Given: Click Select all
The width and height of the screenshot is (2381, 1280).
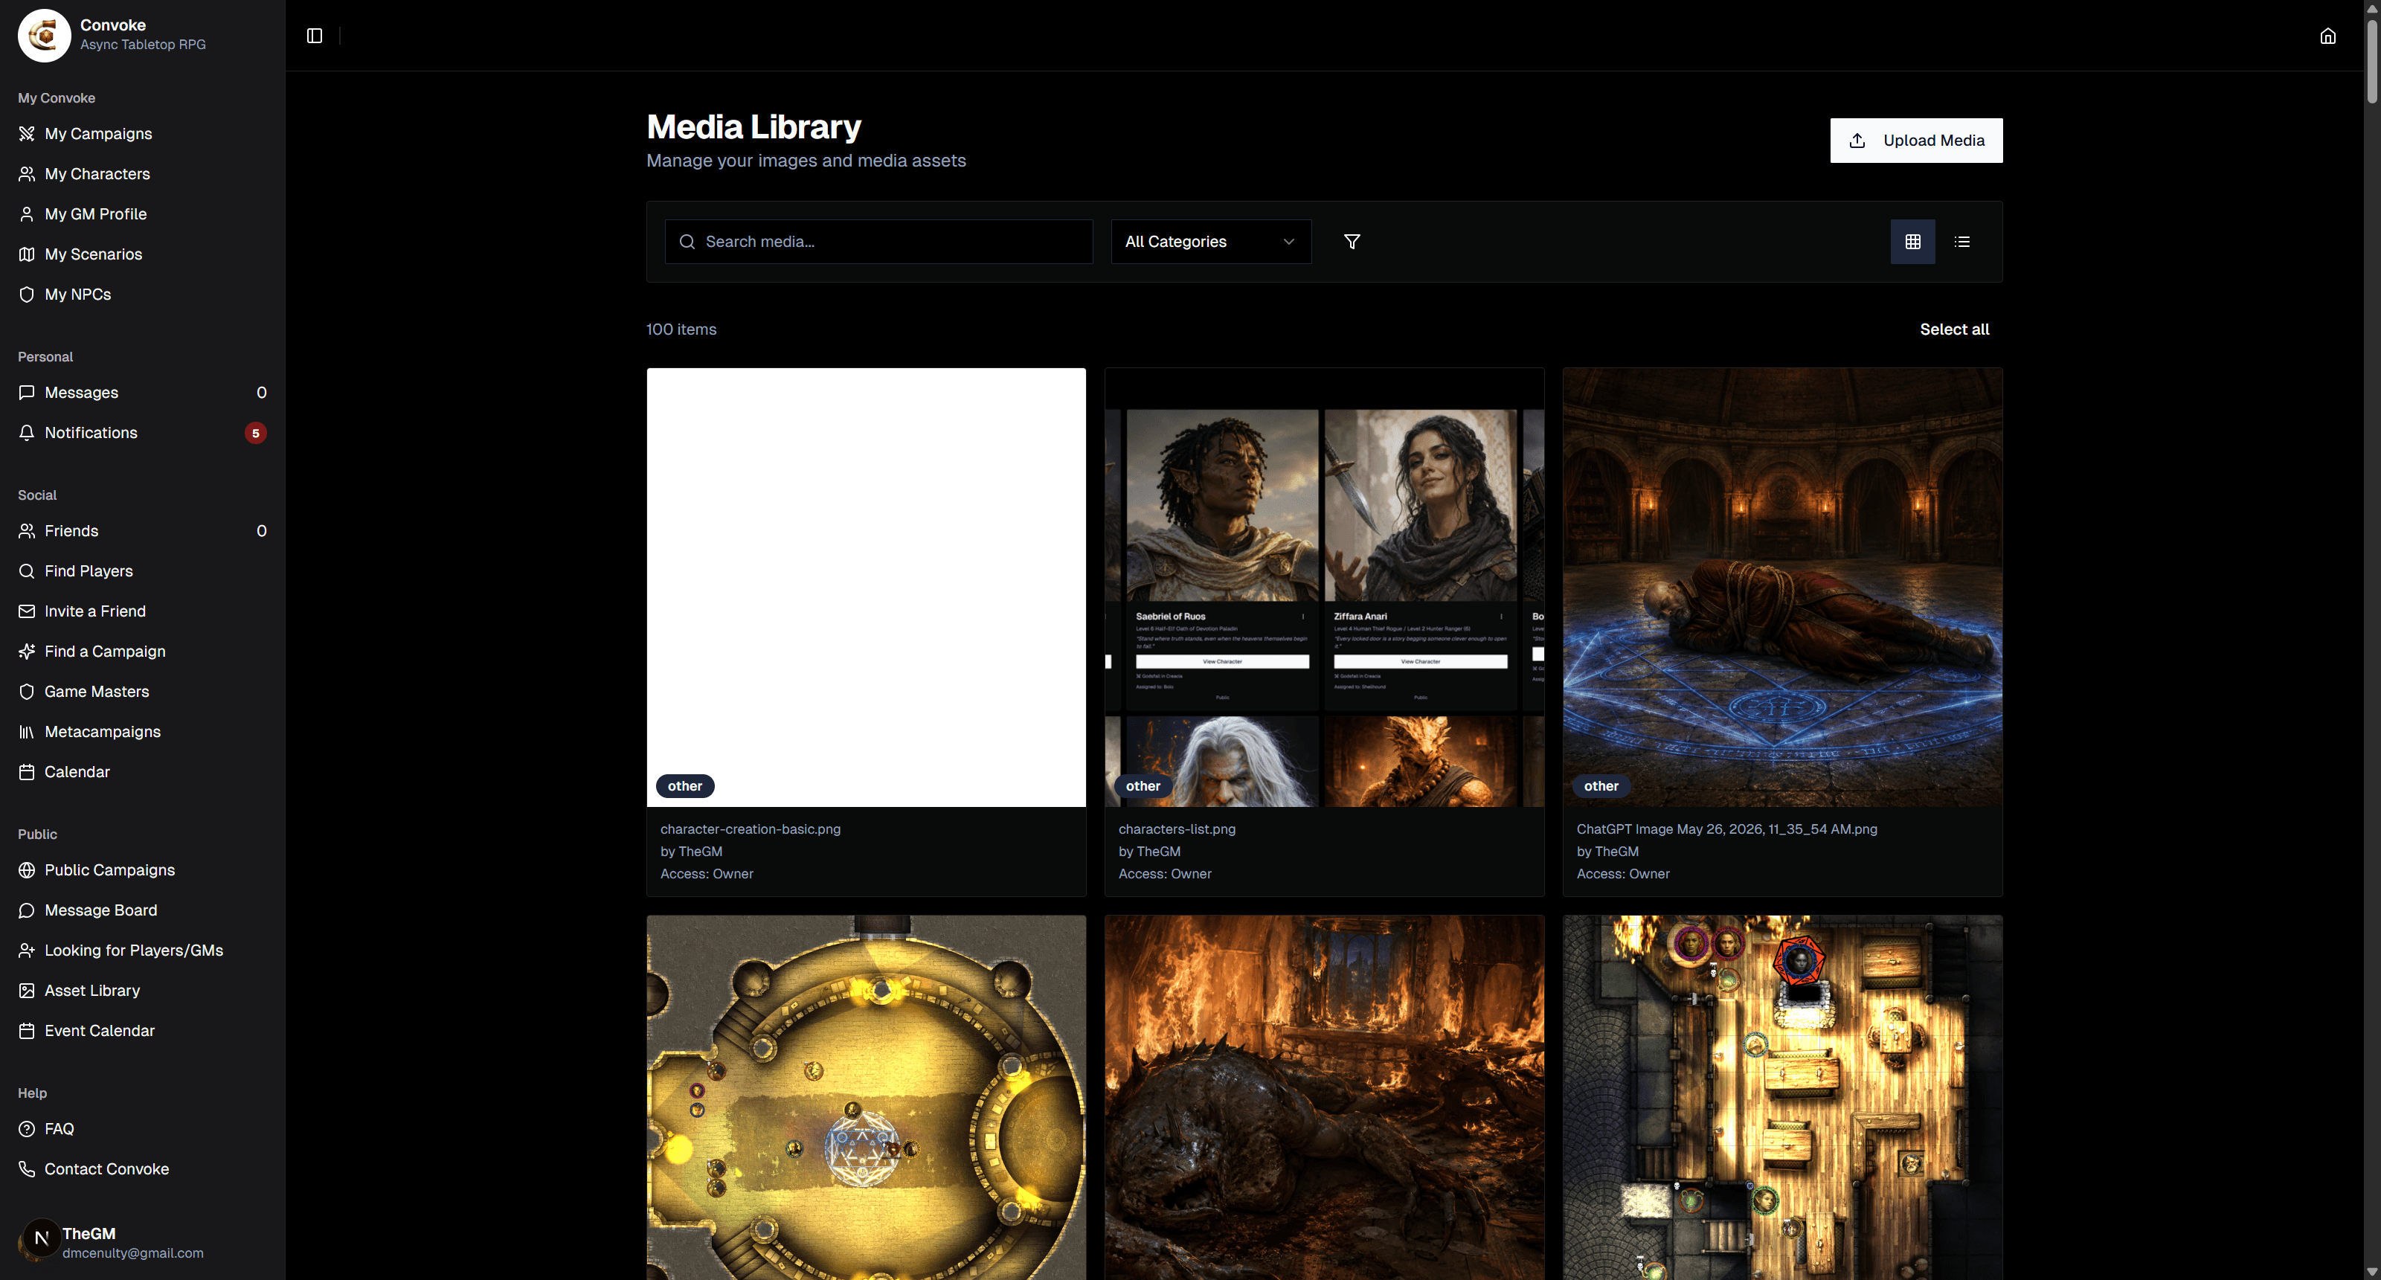Looking at the screenshot, I should [1954, 329].
